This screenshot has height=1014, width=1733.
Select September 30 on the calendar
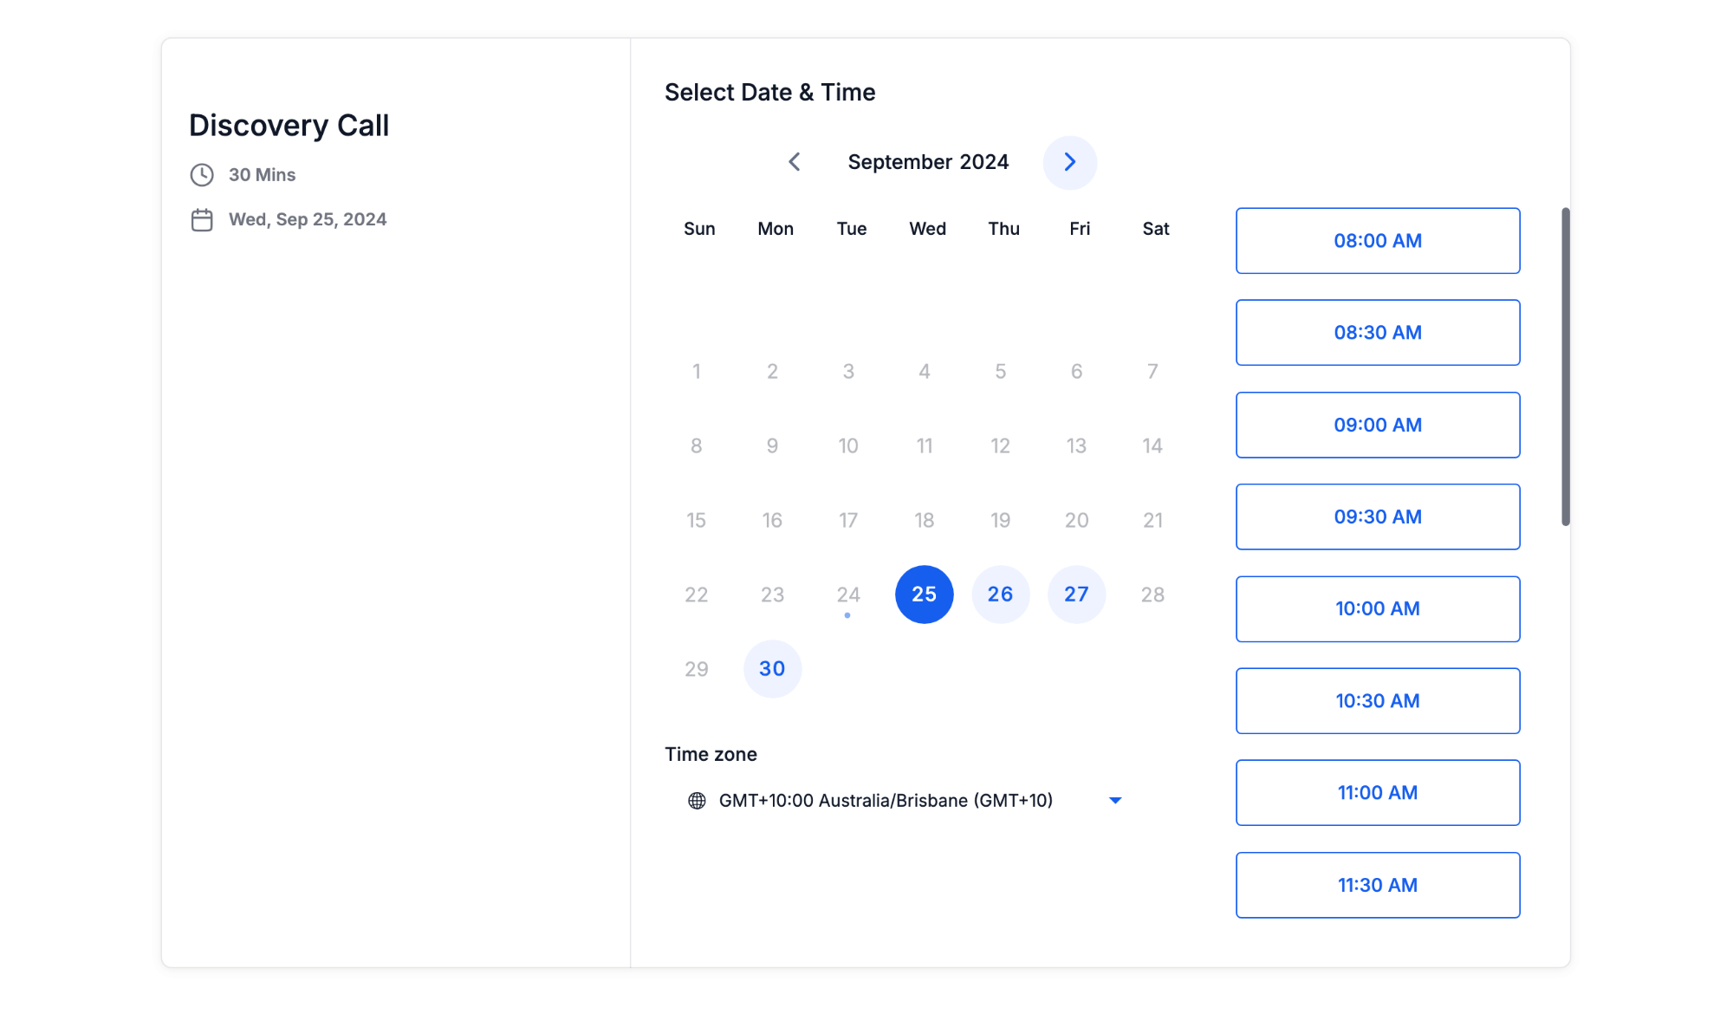772,669
